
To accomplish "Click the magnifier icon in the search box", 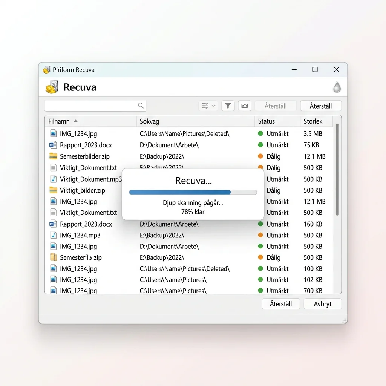I will (141, 106).
